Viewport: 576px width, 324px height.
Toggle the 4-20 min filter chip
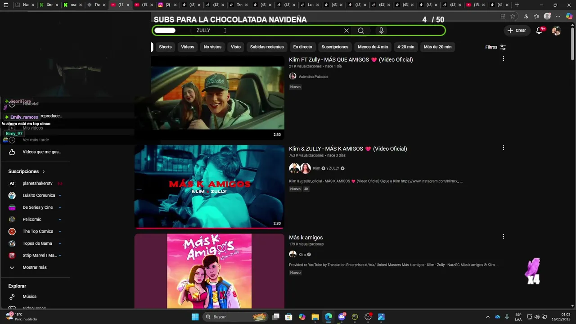coord(405,47)
